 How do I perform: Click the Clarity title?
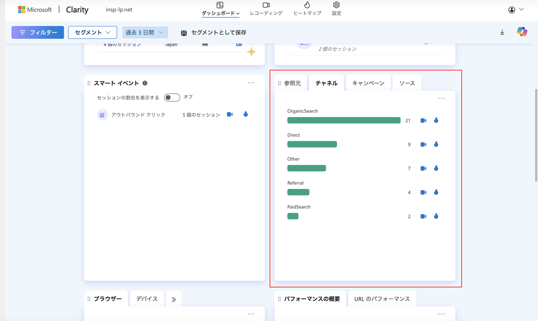point(77,10)
